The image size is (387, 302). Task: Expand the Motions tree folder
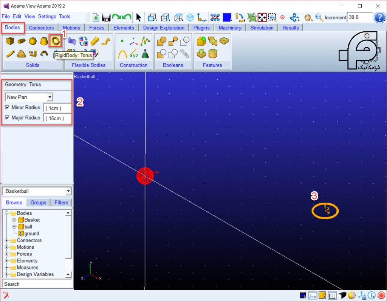(x=7, y=247)
